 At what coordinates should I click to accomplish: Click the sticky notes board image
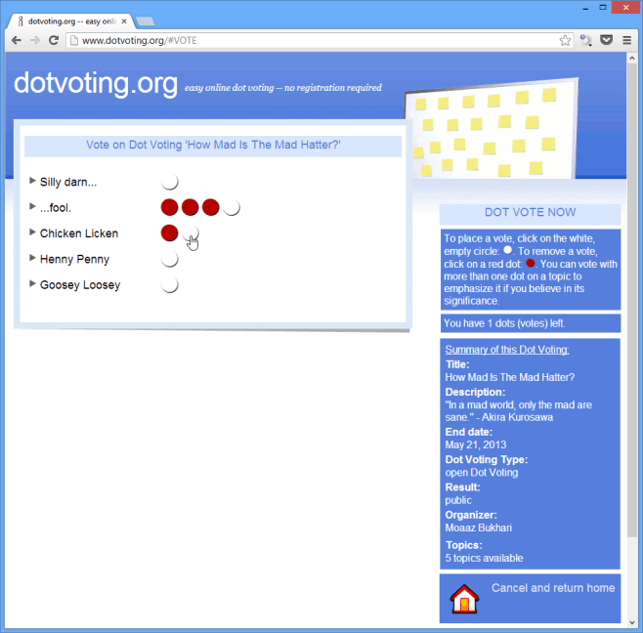pos(493,129)
